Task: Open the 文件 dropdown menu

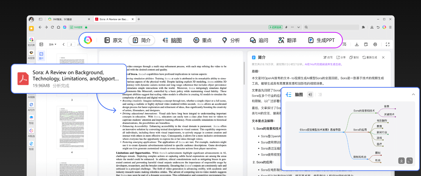Action: tap(53, 44)
